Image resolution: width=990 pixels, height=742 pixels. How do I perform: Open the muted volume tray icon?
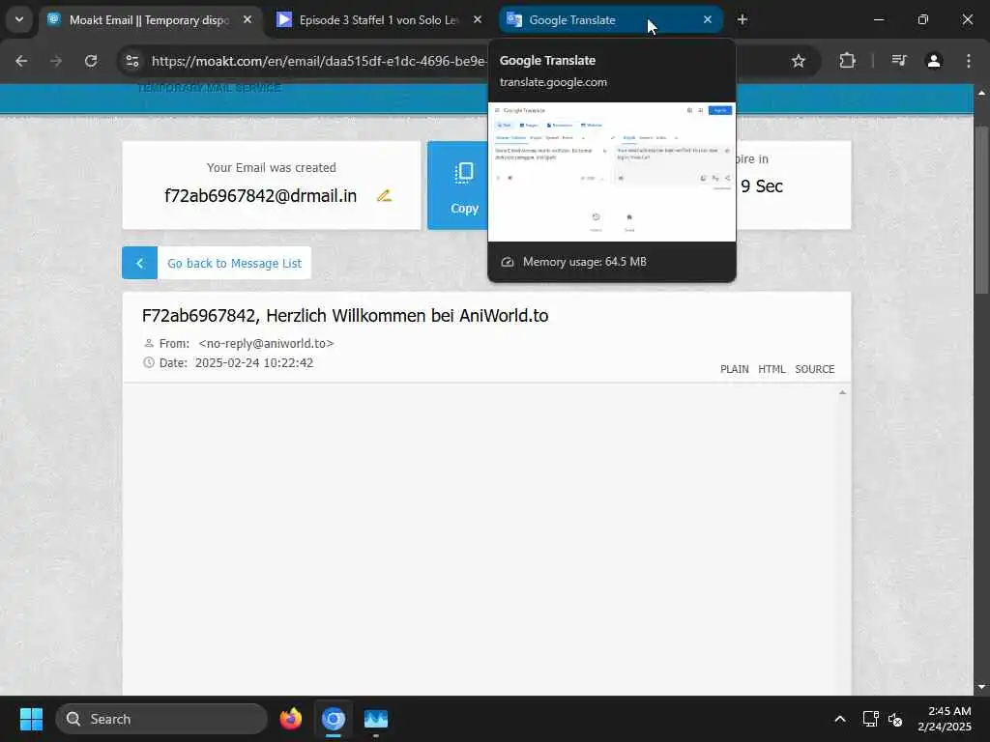(895, 719)
